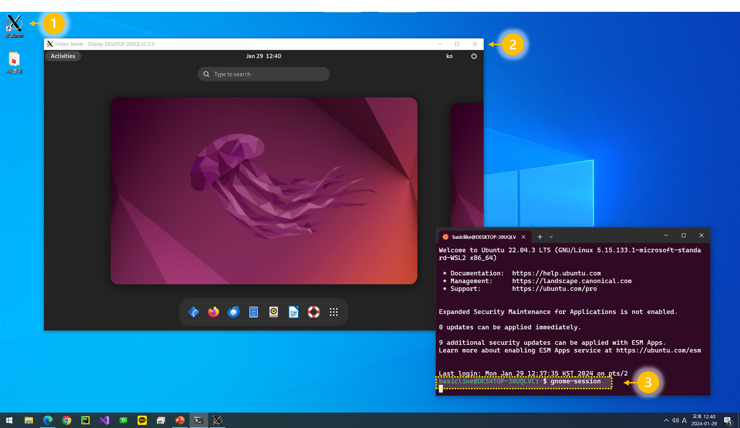740x428 pixels.
Task: Click the https://landscape.canonical.com link
Action: click(x=572, y=281)
